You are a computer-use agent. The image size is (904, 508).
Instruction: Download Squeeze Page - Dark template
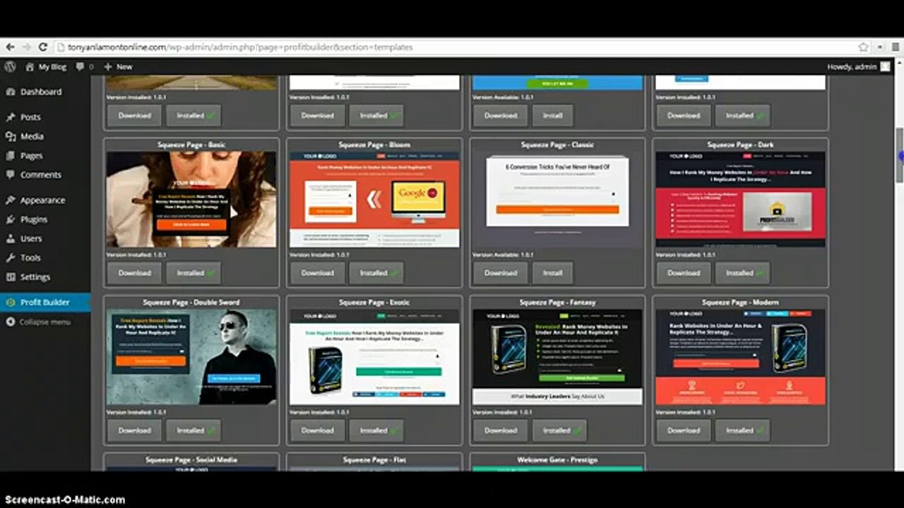tap(684, 272)
